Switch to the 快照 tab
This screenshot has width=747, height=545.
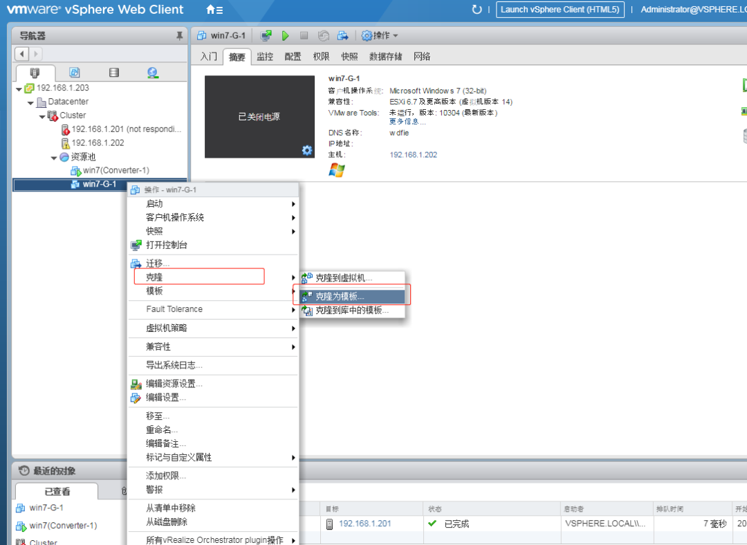click(x=349, y=57)
